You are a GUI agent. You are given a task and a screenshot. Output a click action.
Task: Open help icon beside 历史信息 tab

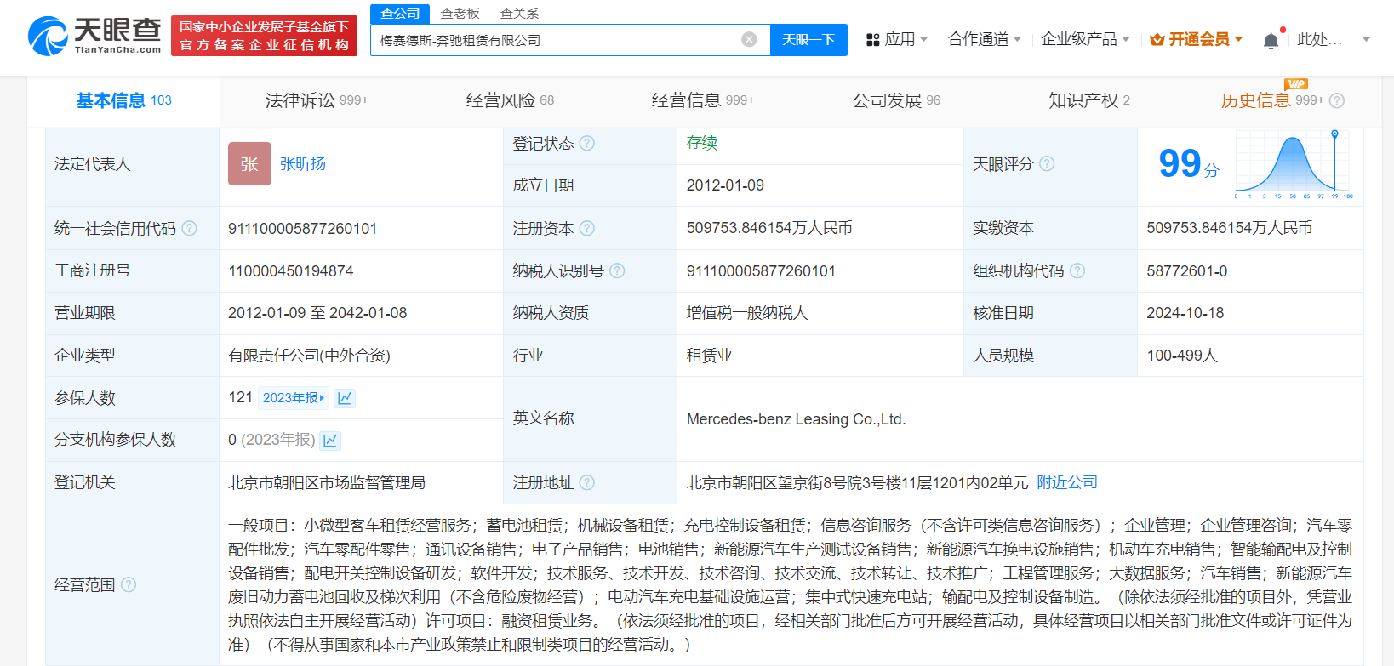click(1337, 100)
